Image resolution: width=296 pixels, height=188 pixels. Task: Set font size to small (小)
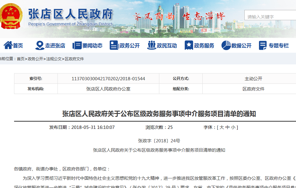[233, 127]
